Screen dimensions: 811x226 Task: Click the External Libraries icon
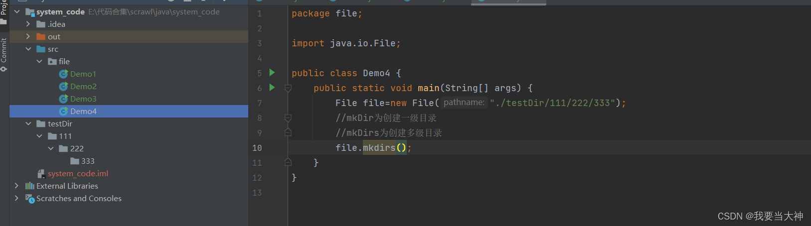[30, 186]
